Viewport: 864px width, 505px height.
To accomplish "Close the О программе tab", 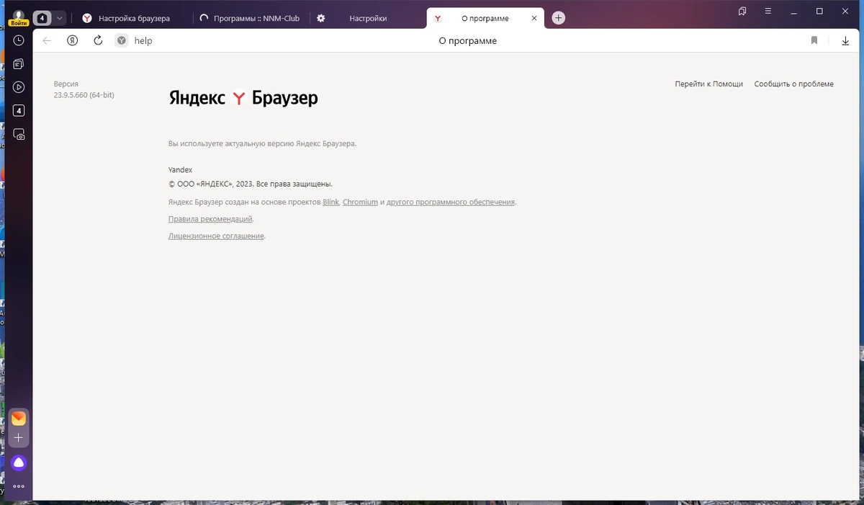I will click(x=534, y=18).
